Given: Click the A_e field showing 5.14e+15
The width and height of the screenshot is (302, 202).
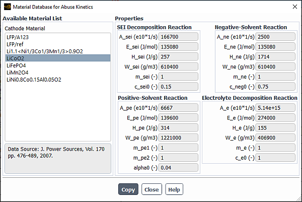Looking at the screenshot, I should pos(275,108).
